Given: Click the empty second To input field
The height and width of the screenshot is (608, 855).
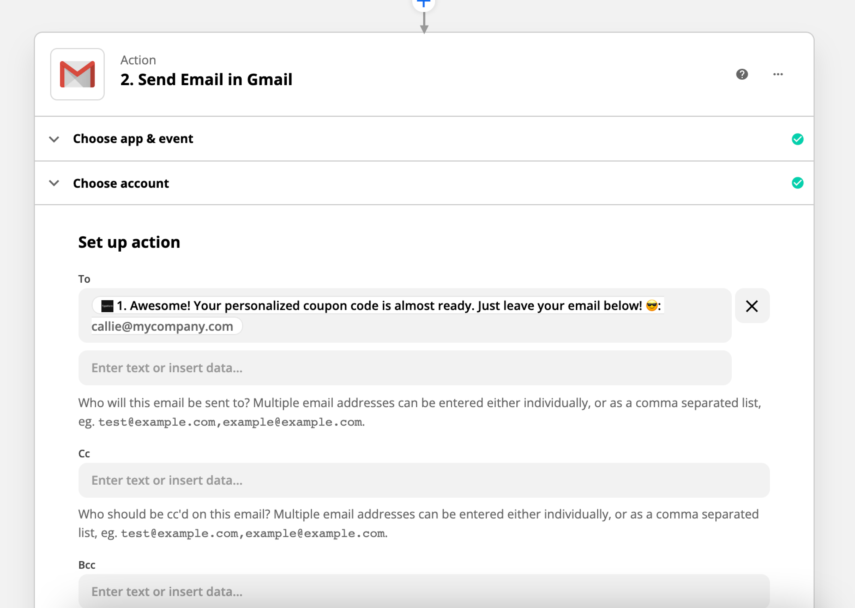Looking at the screenshot, I should [x=405, y=368].
